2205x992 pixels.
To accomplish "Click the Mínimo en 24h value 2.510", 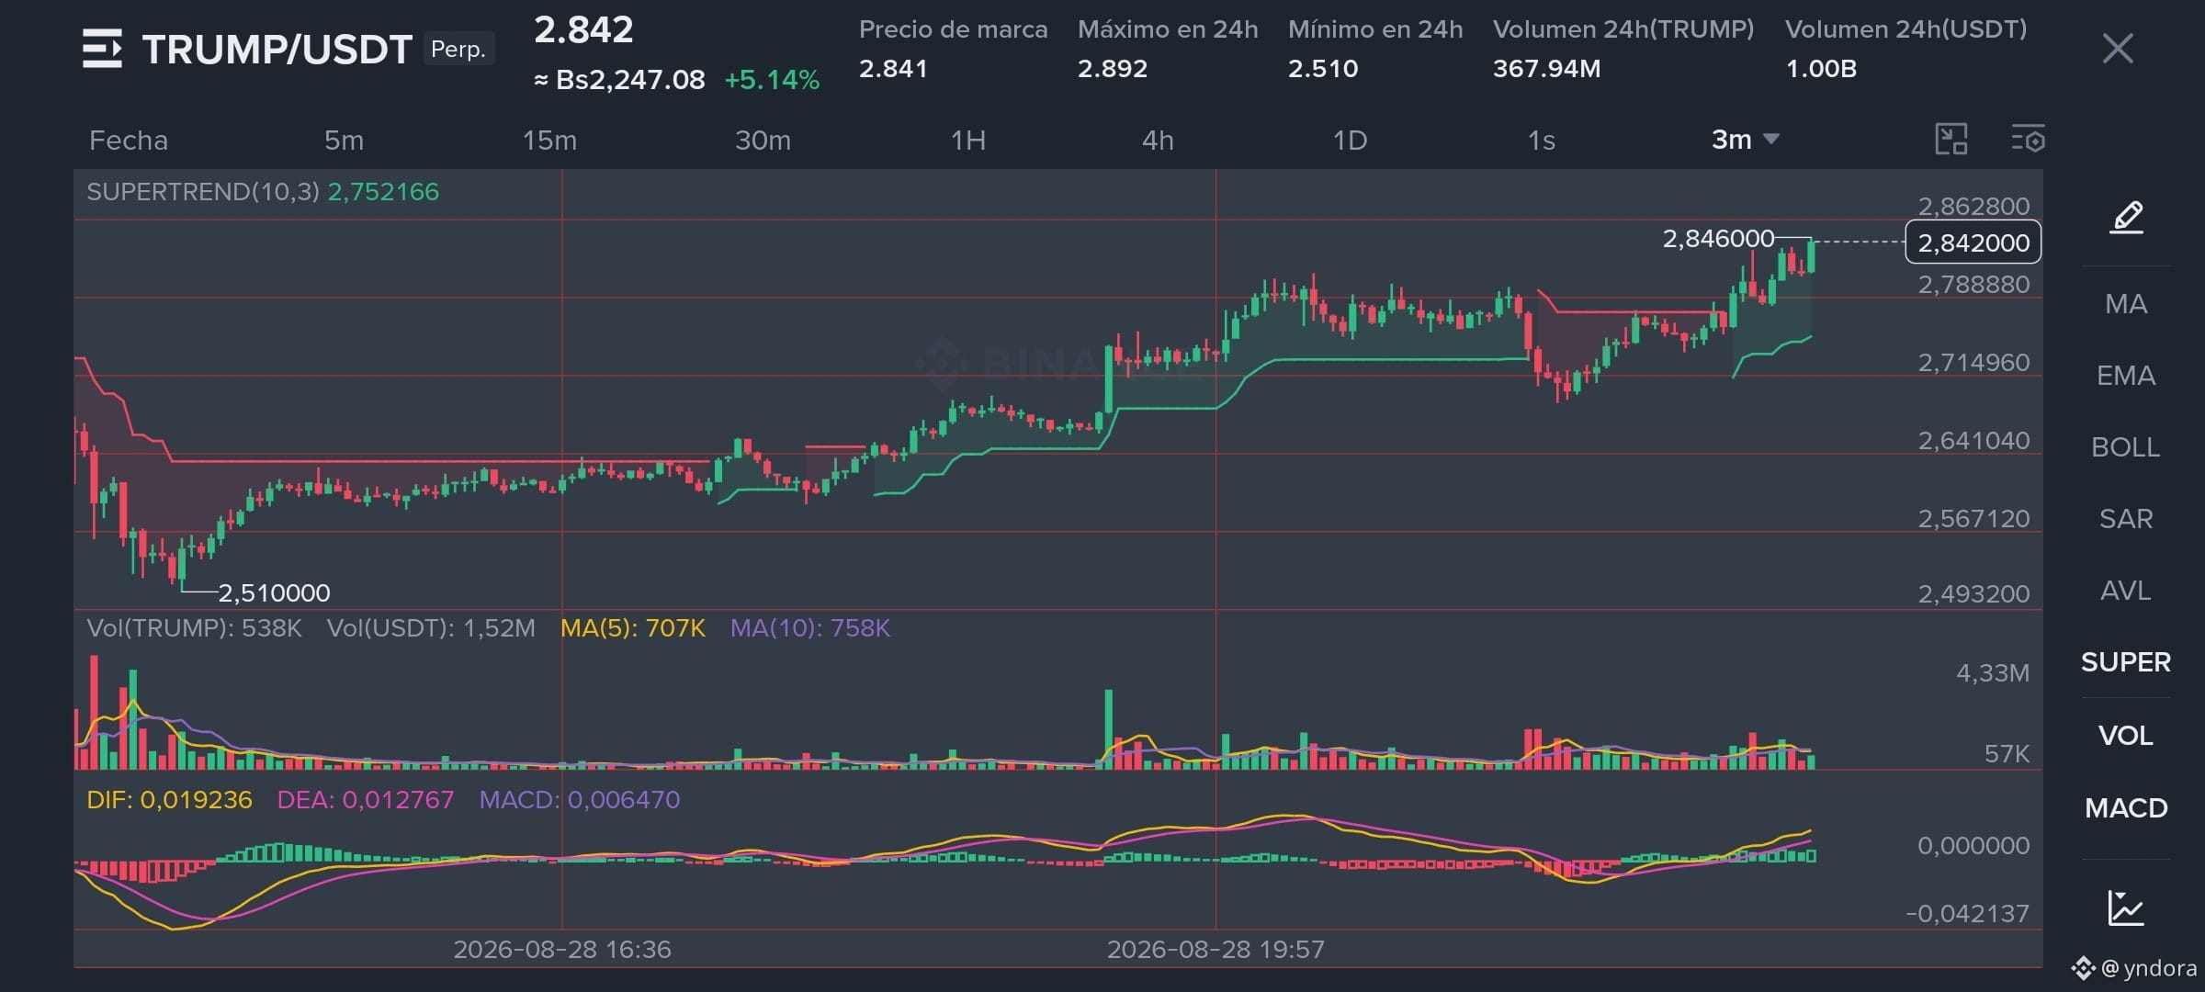I will (x=1323, y=69).
